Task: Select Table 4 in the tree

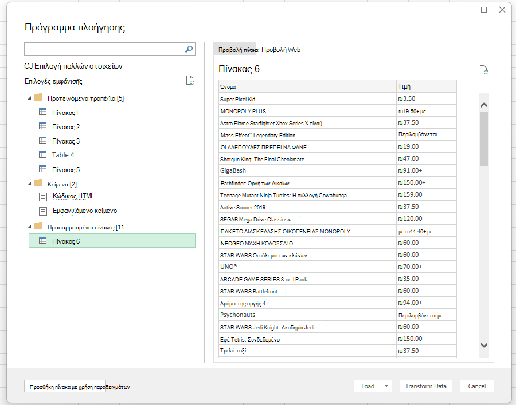Action: pyautogui.click(x=63, y=154)
